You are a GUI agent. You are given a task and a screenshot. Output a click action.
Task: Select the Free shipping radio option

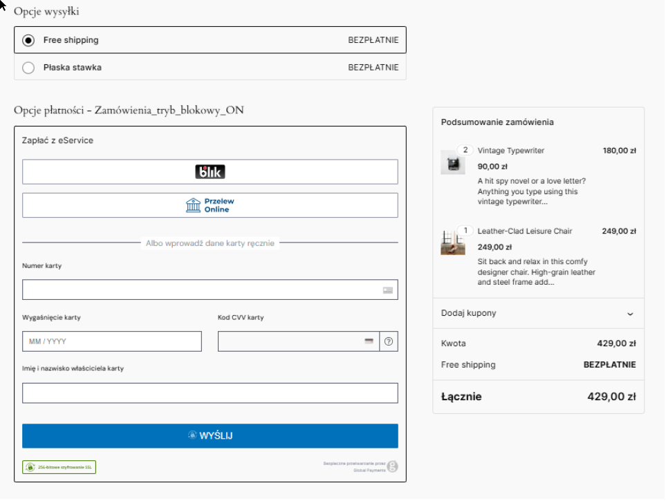(28, 40)
